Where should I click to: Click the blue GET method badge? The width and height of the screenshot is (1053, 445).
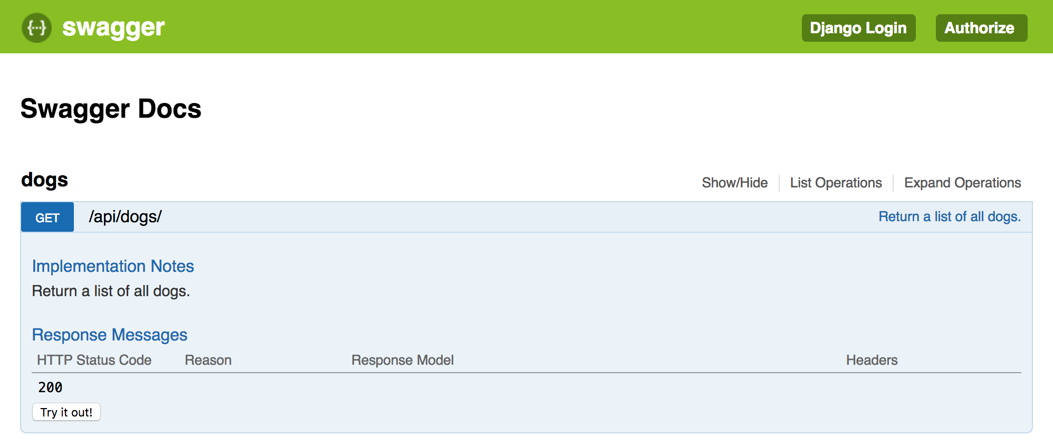47,217
